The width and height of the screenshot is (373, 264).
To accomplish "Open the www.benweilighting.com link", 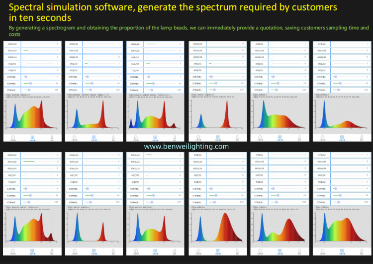I will pos(186,146).
